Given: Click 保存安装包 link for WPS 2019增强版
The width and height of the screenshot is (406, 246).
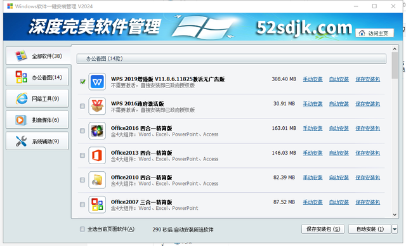Looking at the screenshot, I should (368, 79).
